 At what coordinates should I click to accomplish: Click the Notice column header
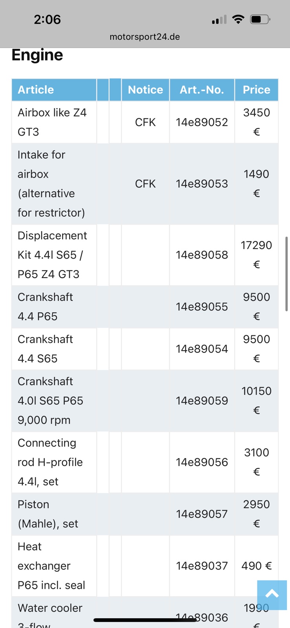[x=145, y=90]
